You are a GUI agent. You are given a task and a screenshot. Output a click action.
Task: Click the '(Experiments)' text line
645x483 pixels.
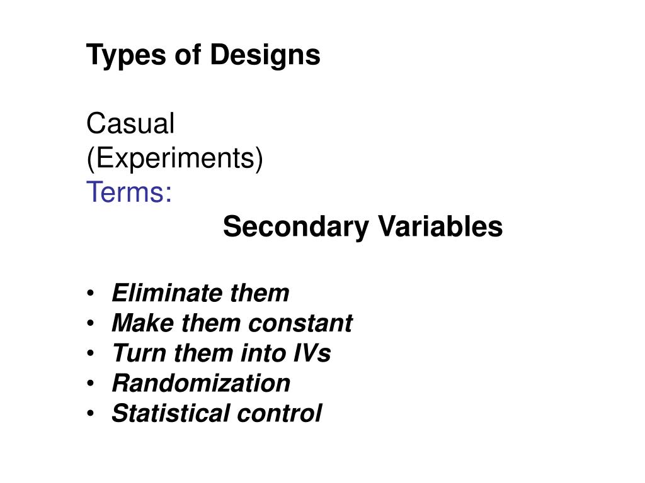tap(175, 158)
